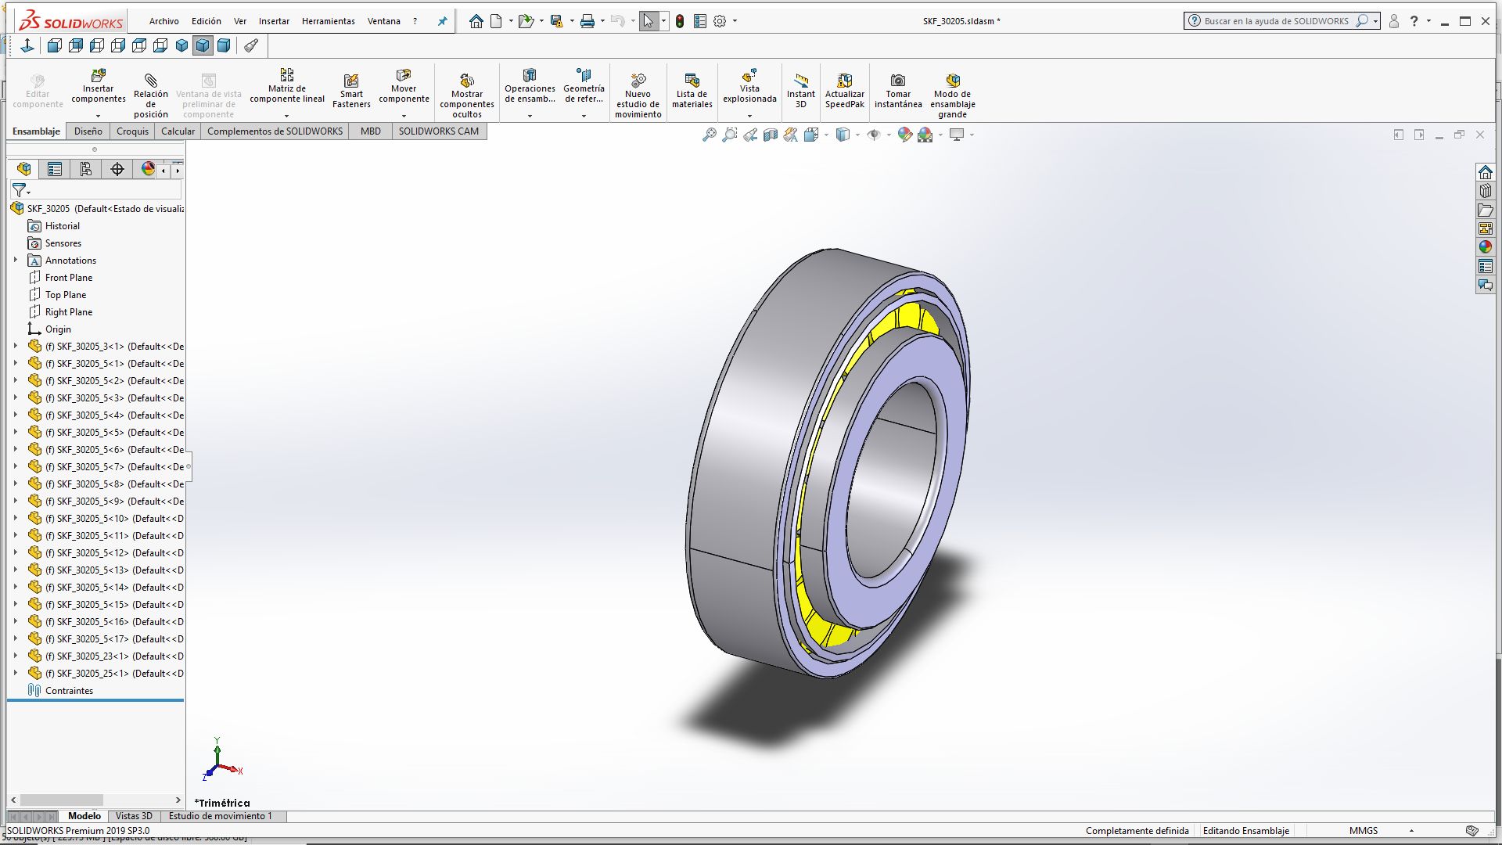The image size is (1502, 845).
Task: Click MMGS units in status bar
Action: point(1364,831)
